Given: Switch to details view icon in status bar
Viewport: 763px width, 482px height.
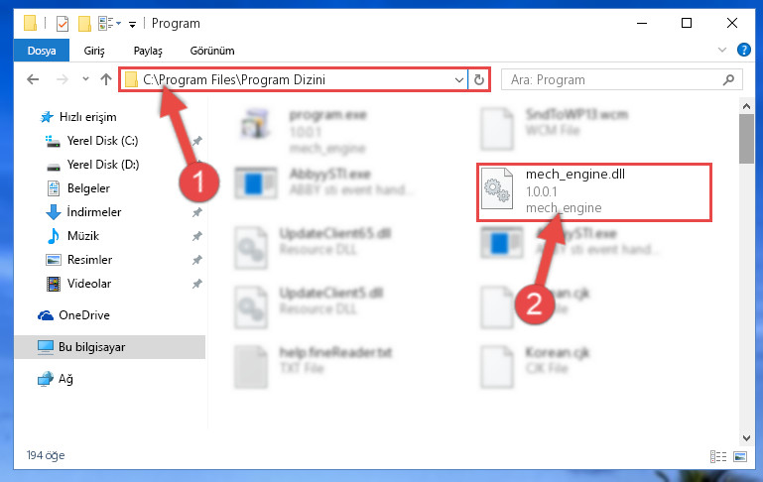Looking at the screenshot, I should pyautogui.click(x=718, y=456).
